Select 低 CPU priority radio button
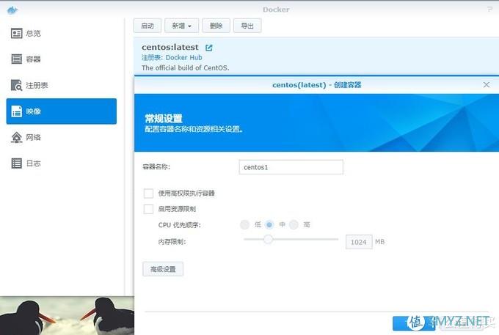 (x=244, y=225)
